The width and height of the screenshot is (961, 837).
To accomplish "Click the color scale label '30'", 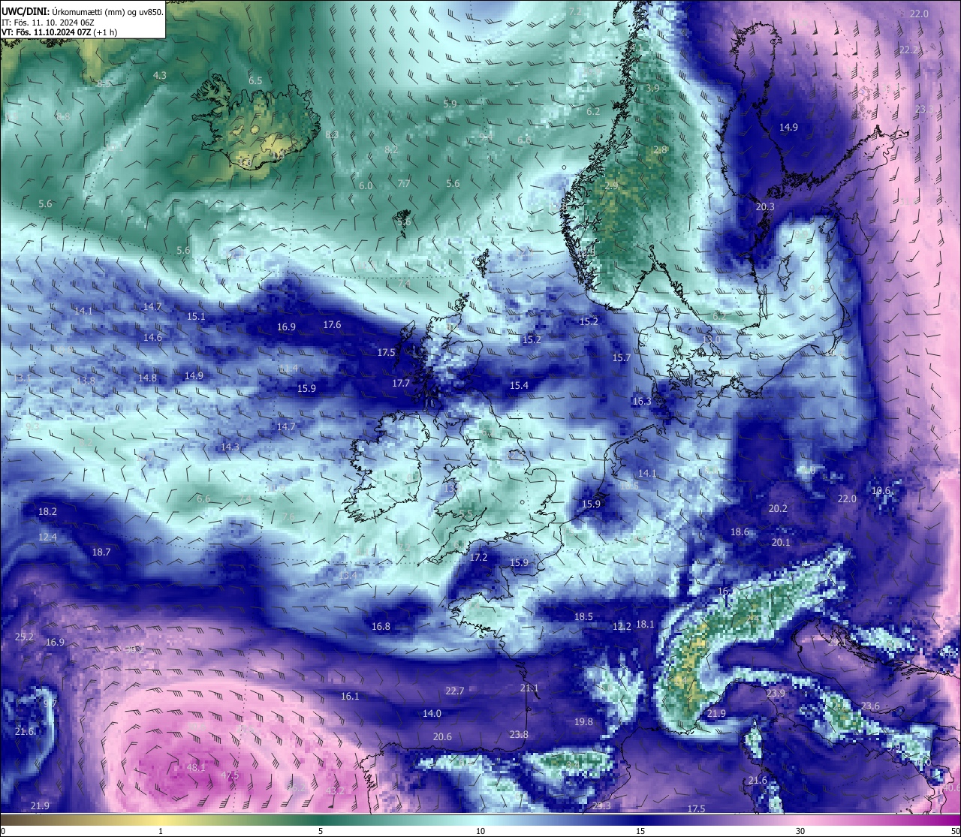I will point(800,831).
